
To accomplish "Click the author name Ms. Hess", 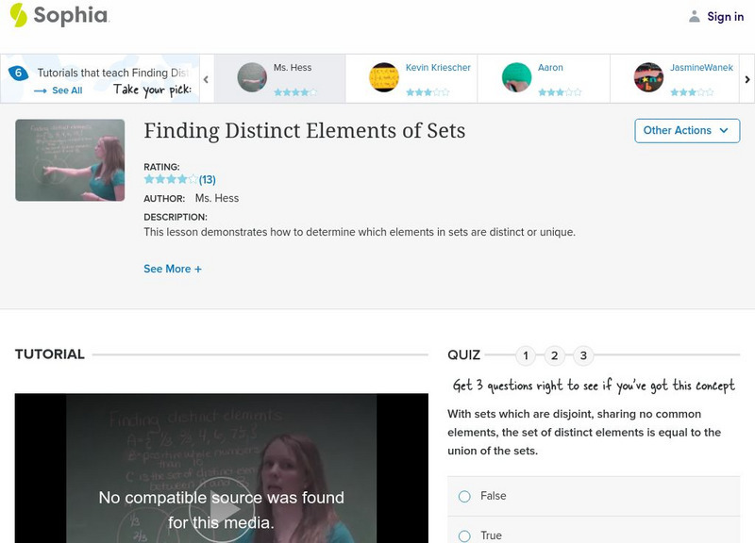I will (217, 198).
